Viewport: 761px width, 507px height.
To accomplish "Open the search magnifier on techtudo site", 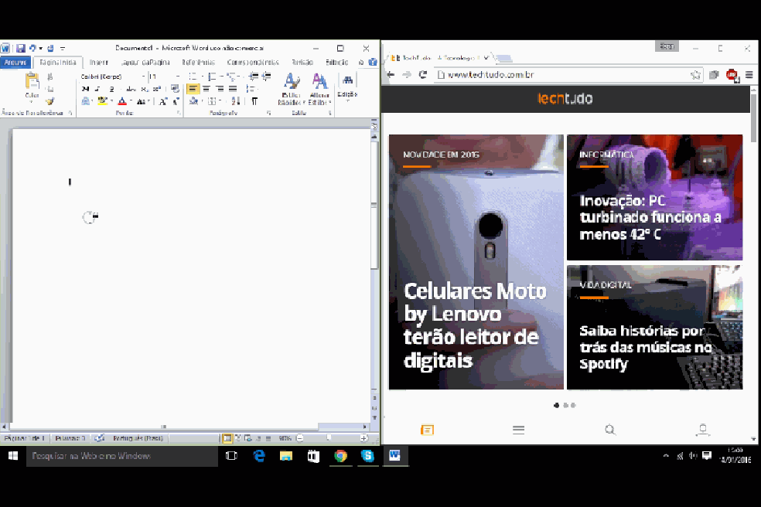I will tap(610, 430).
